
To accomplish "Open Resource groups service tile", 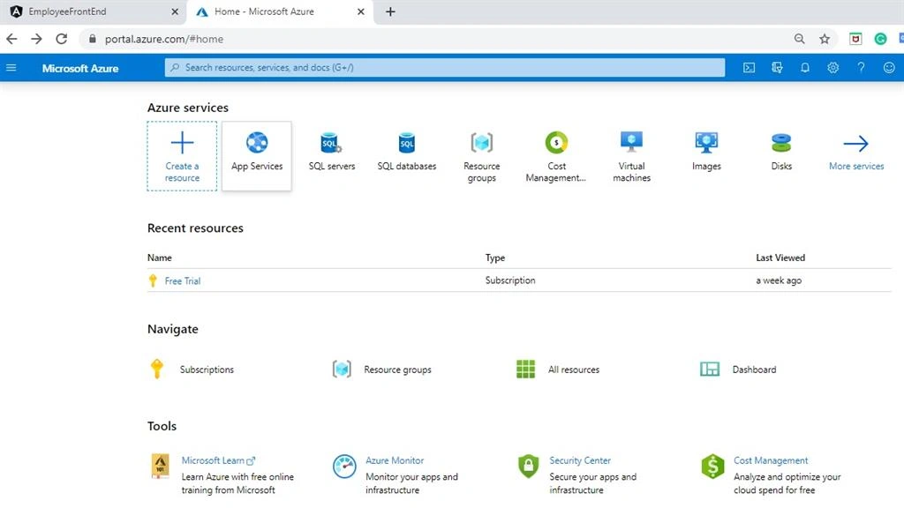I will 481,157.
